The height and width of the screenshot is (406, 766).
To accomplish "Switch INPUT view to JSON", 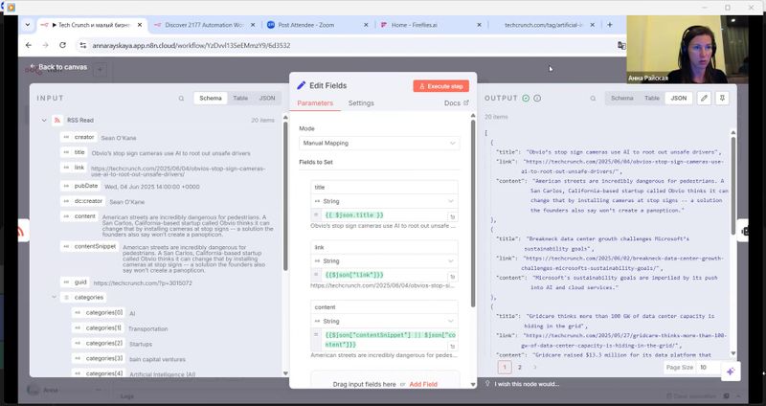I will [267, 98].
